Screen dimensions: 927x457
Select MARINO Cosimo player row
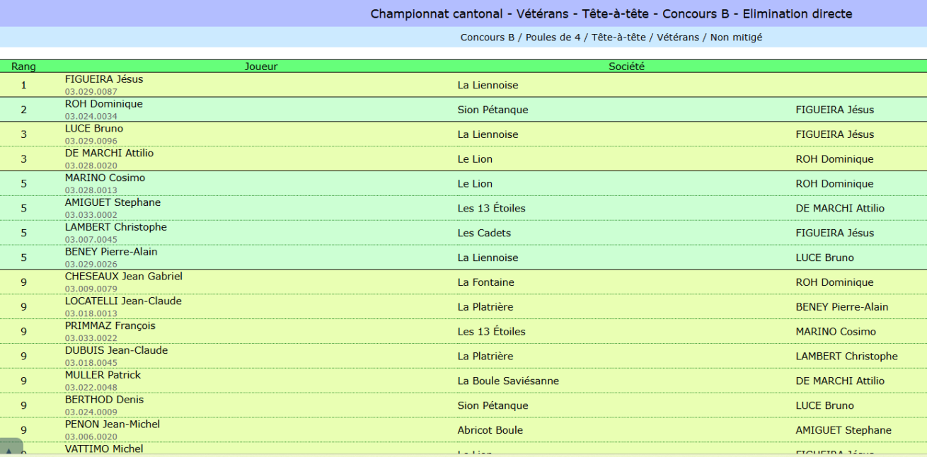pyautogui.click(x=463, y=183)
